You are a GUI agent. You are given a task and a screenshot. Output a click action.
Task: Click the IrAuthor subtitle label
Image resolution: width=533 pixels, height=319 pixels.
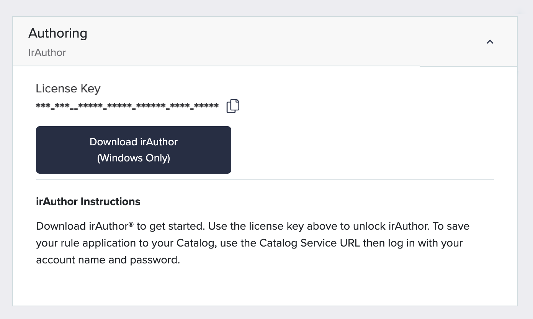[47, 53]
